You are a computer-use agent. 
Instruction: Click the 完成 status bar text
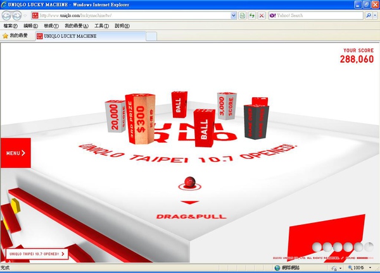click(5, 268)
